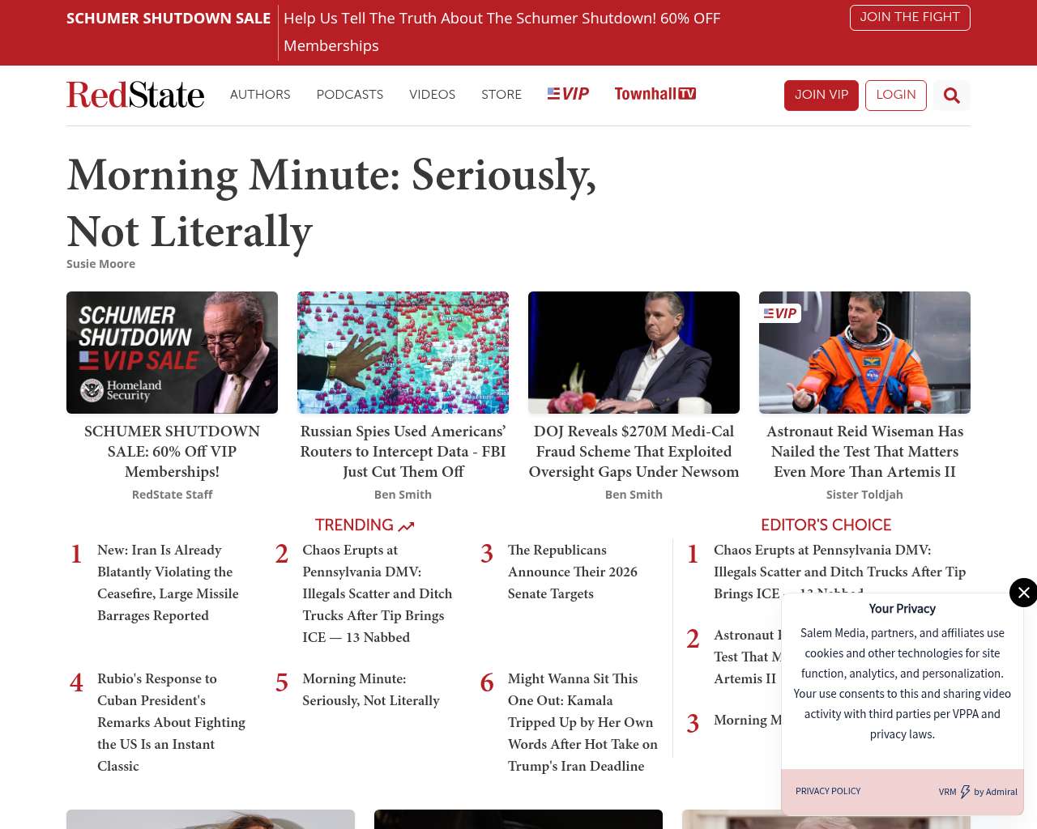This screenshot has width=1037, height=829.
Task: Open the RedState logo homepage
Action: [135, 95]
